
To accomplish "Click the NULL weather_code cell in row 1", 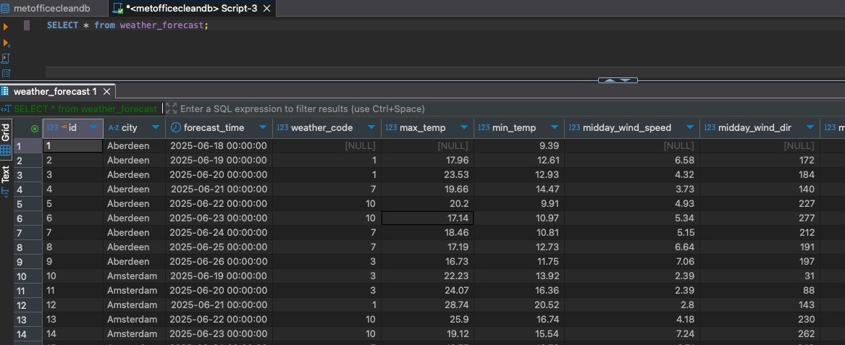I will pyautogui.click(x=327, y=145).
